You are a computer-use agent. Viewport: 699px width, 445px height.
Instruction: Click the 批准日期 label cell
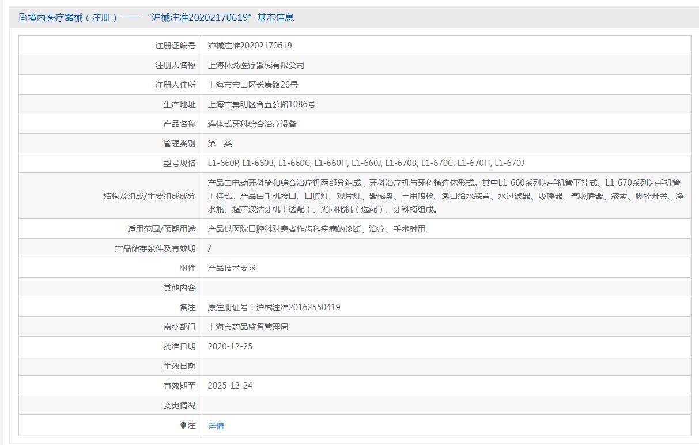(111, 346)
